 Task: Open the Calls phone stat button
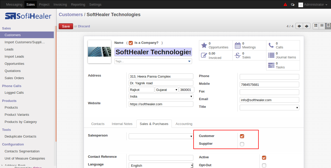click(283, 45)
